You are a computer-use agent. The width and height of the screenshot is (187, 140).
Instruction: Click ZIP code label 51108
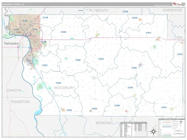pos(46,17)
